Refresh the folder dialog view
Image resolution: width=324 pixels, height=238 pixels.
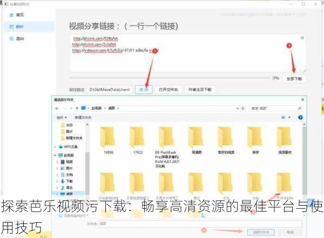pyautogui.click(x=243, y=108)
